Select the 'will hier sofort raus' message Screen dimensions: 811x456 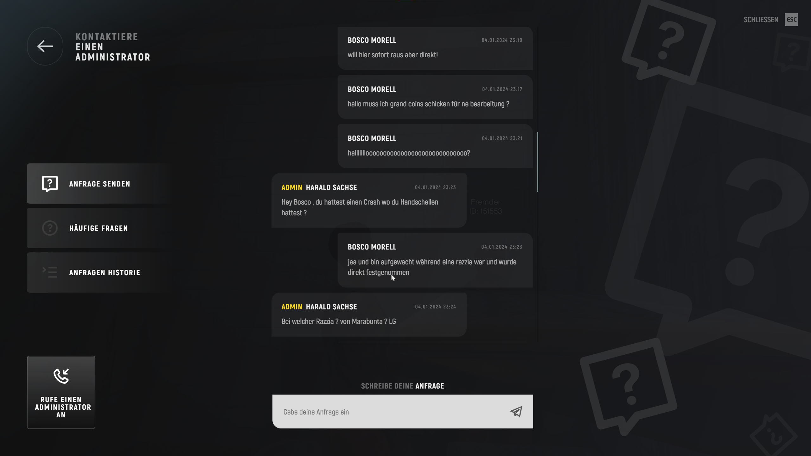tap(435, 48)
